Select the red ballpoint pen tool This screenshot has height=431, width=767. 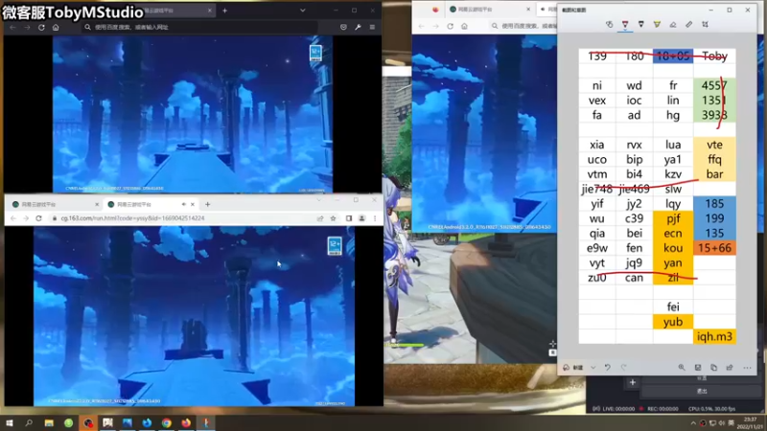pos(625,24)
